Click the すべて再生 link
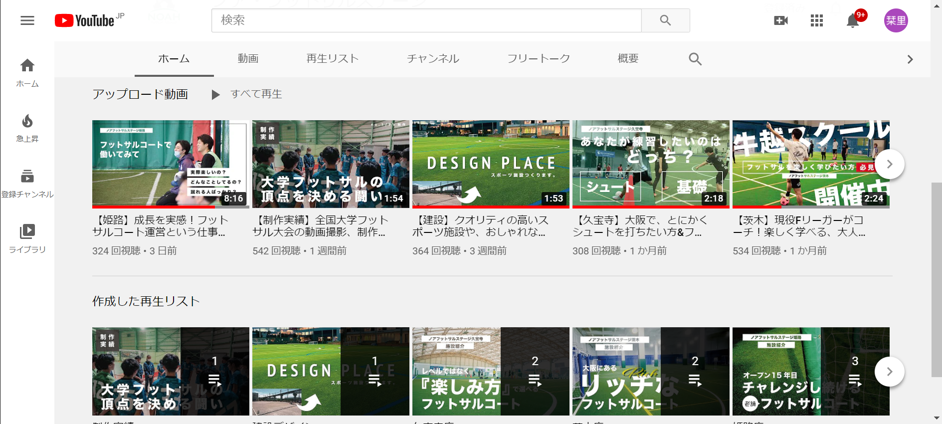Screen dimensions: 942x424 click(x=256, y=94)
